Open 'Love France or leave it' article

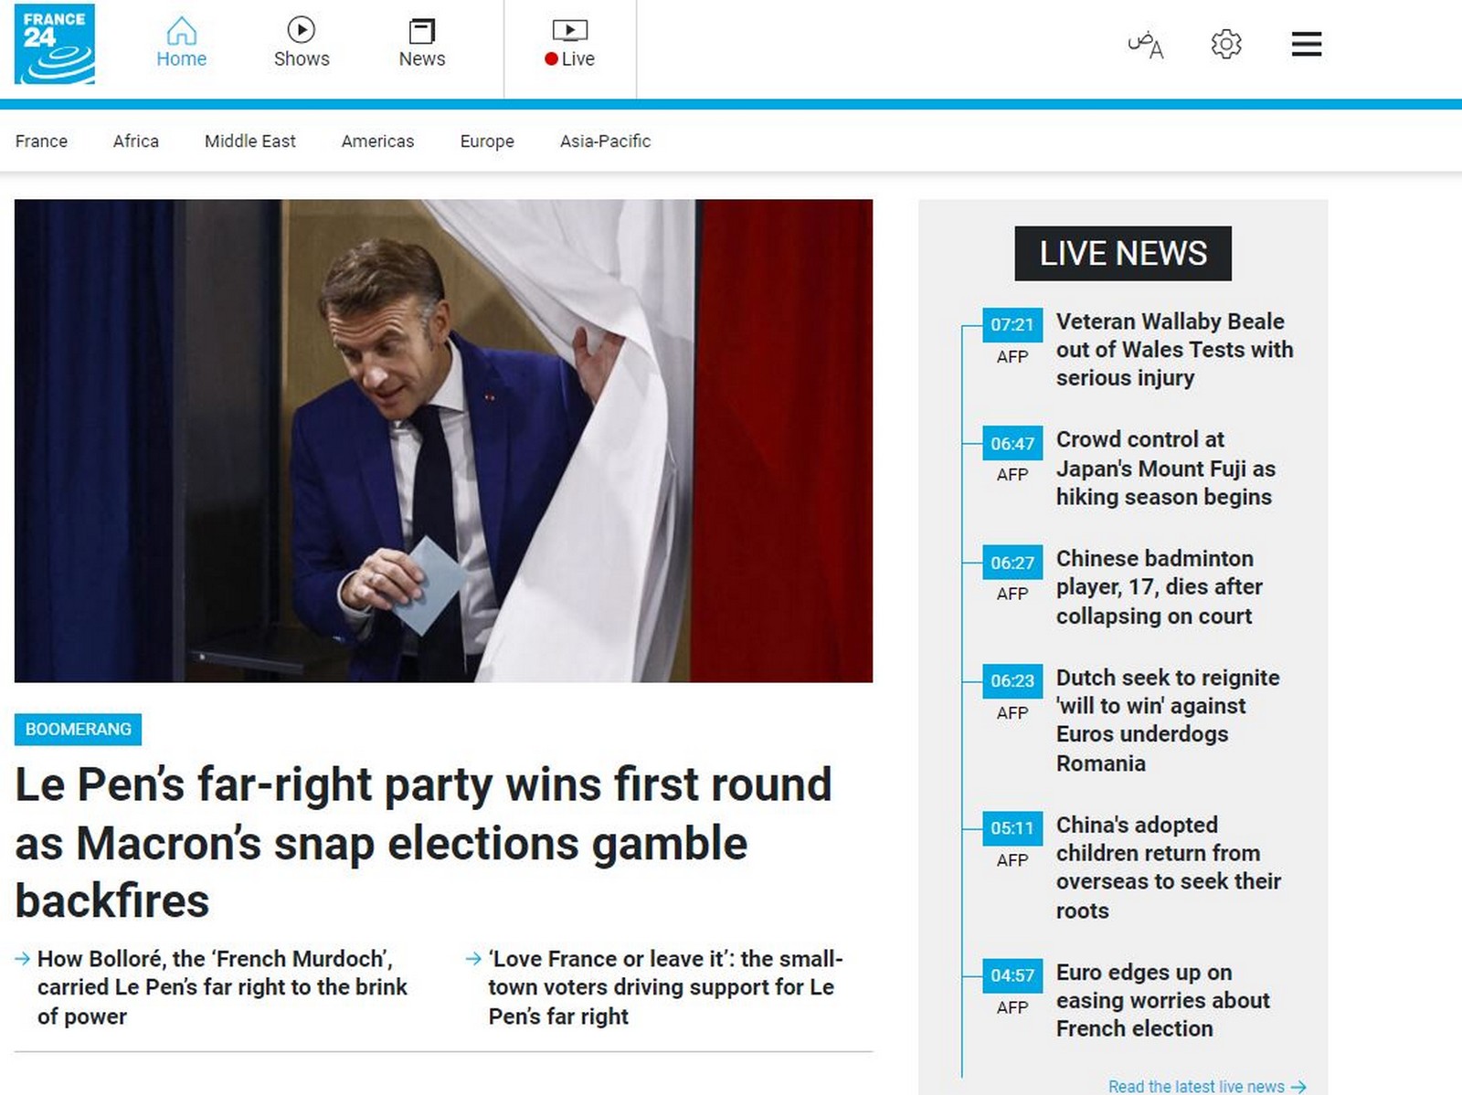(664, 986)
